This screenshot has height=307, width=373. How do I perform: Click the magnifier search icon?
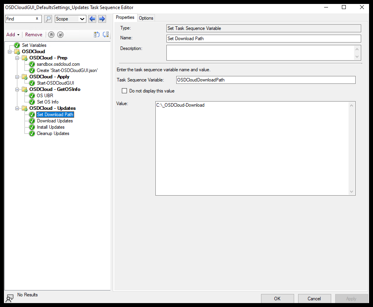coord(48,19)
